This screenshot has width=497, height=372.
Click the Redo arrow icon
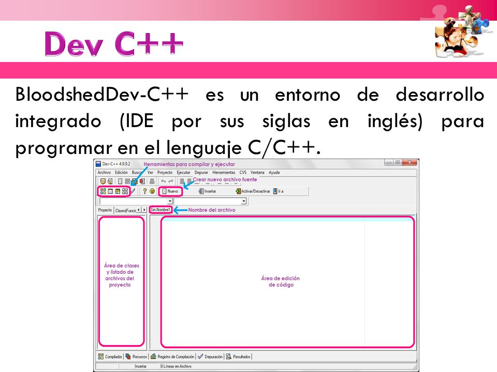point(170,181)
